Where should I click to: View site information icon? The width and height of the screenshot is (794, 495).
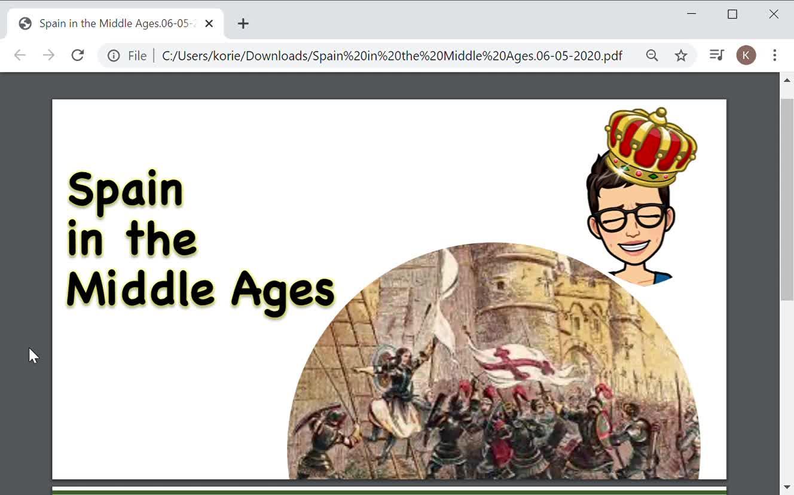tap(114, 56)
